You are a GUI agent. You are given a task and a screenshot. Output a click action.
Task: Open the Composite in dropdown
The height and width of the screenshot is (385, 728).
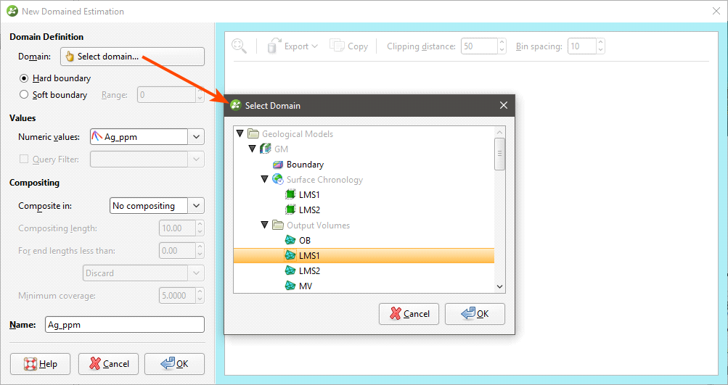[x=197, y=205]
